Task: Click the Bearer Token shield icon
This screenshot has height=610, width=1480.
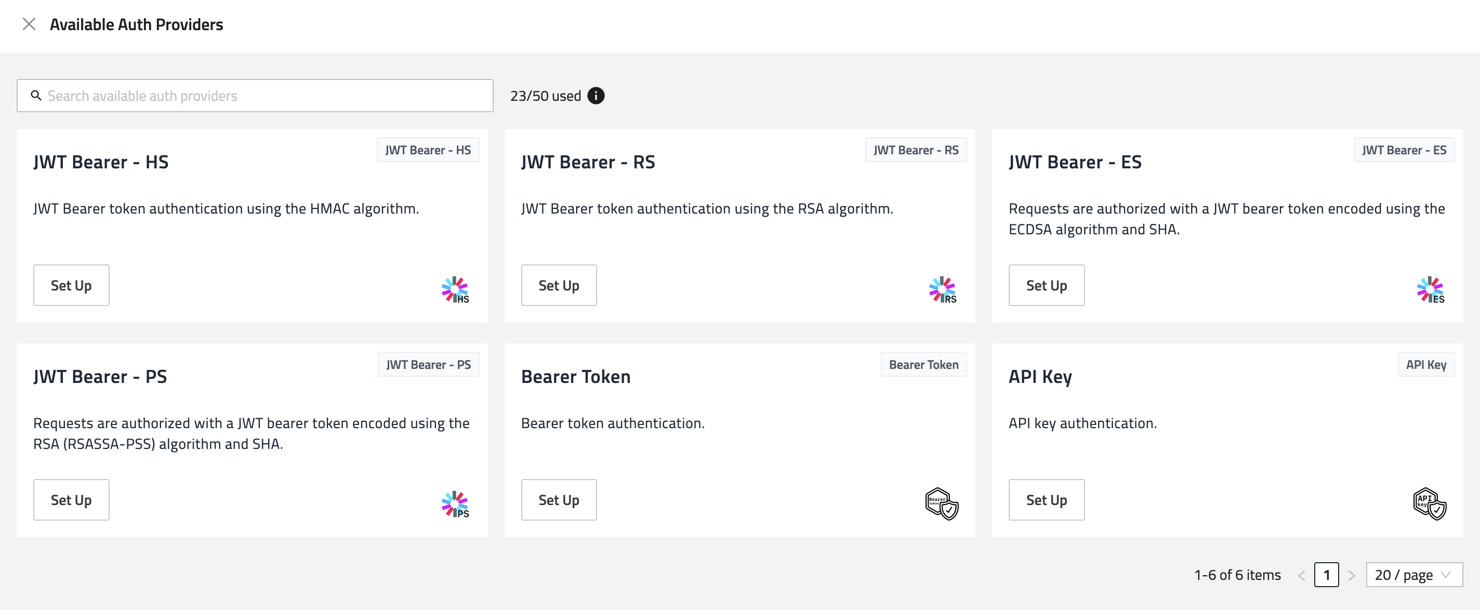Action: [x=942, y=503]
